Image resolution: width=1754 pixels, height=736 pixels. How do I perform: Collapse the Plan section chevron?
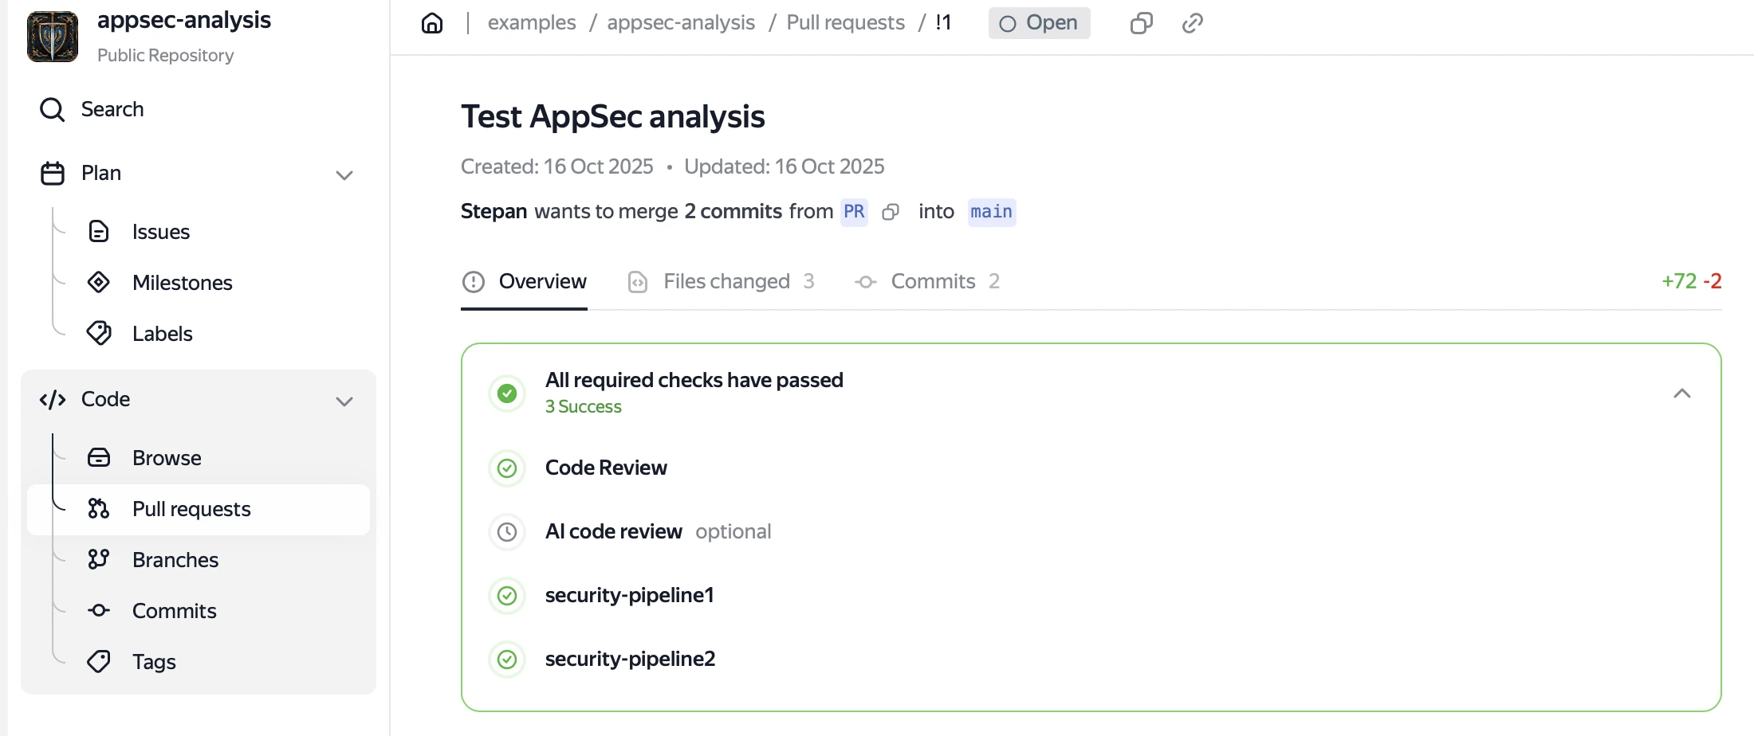pos(344,175)
